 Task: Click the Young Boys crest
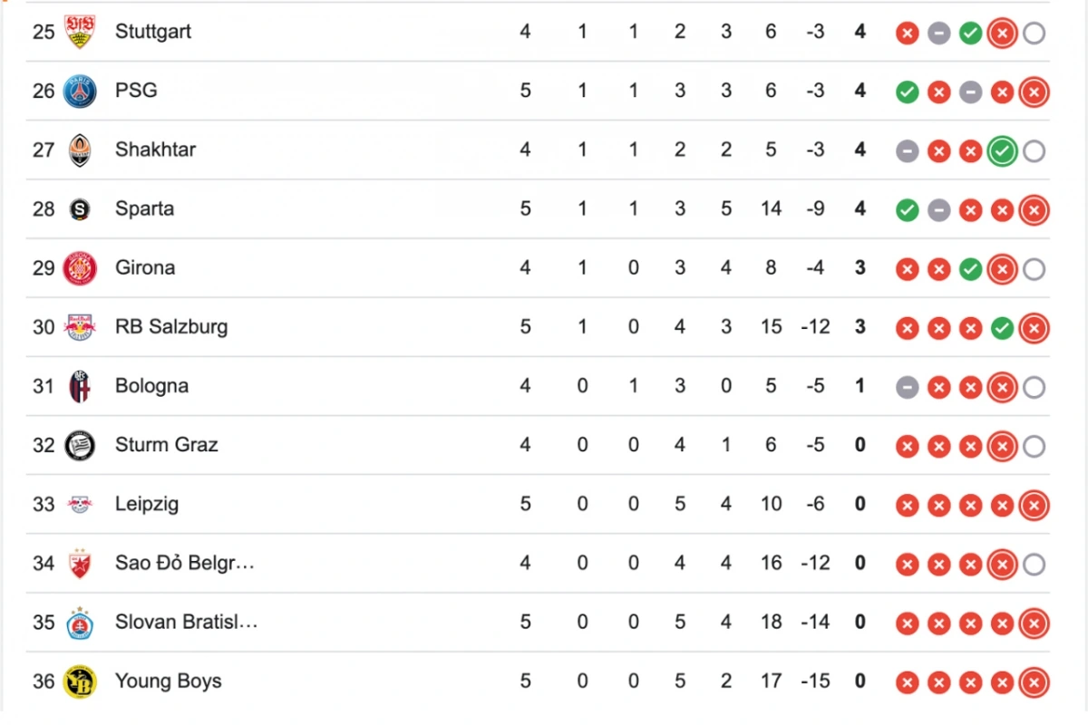(80, 681)
